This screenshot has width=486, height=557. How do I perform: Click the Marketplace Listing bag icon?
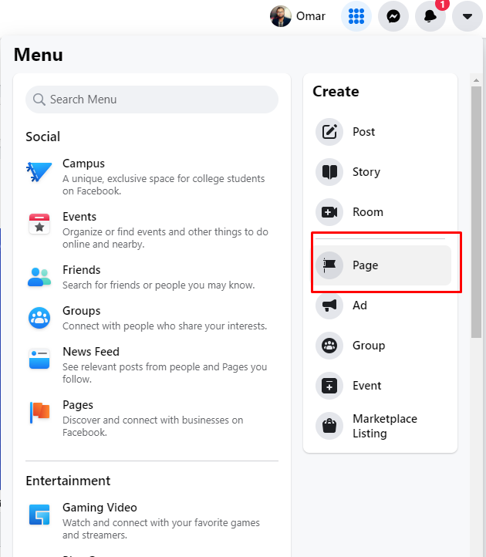pos(329,426)
